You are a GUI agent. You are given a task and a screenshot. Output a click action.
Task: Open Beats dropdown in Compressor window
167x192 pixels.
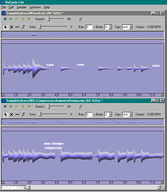pos(110,114)
